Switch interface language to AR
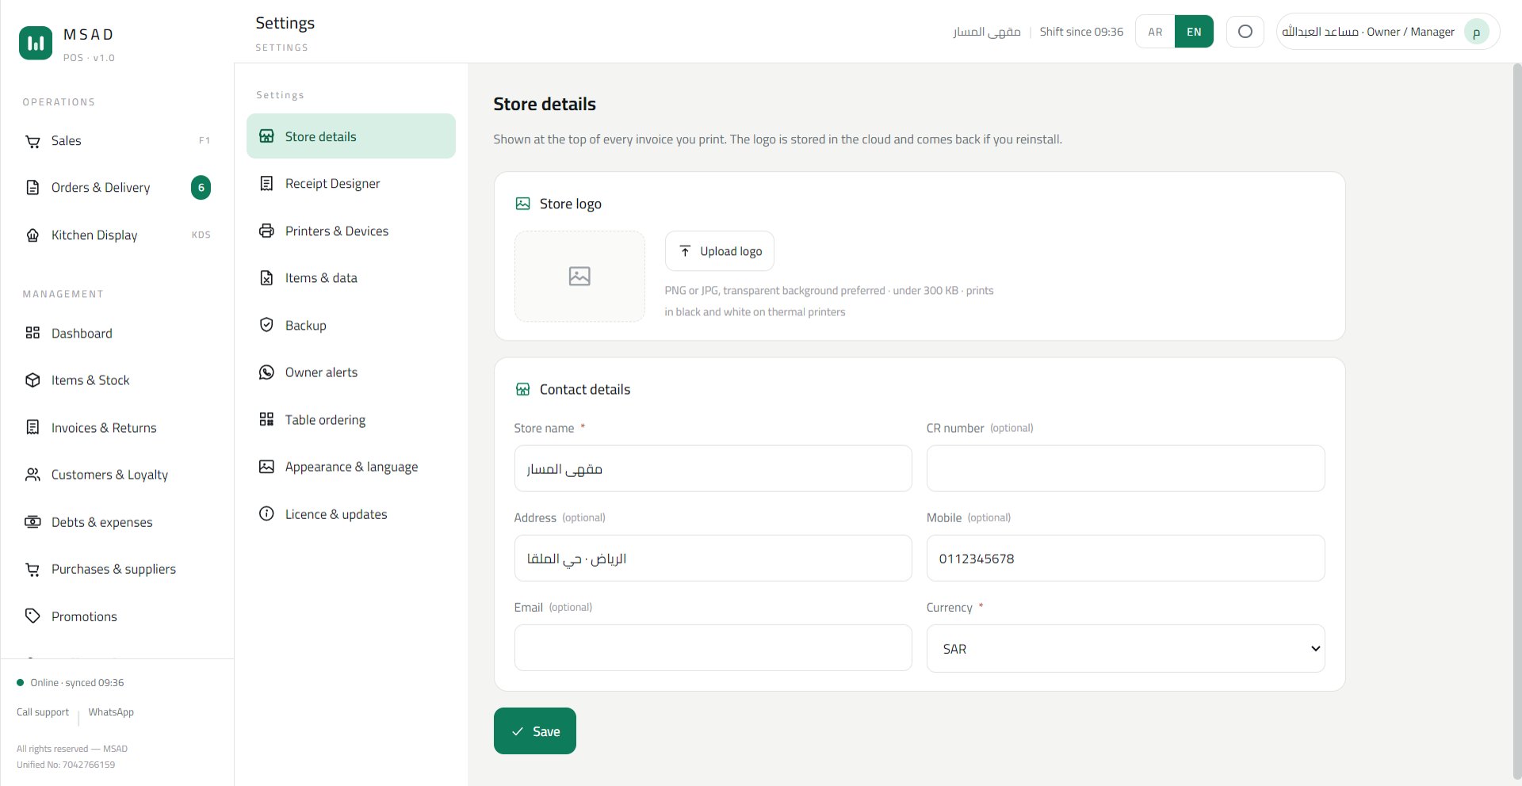The height and width of the screenshot is (786, 1522). click(1155, 32)
